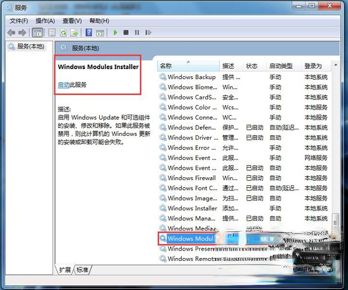Sort by the 启动类型 column header

284,66
